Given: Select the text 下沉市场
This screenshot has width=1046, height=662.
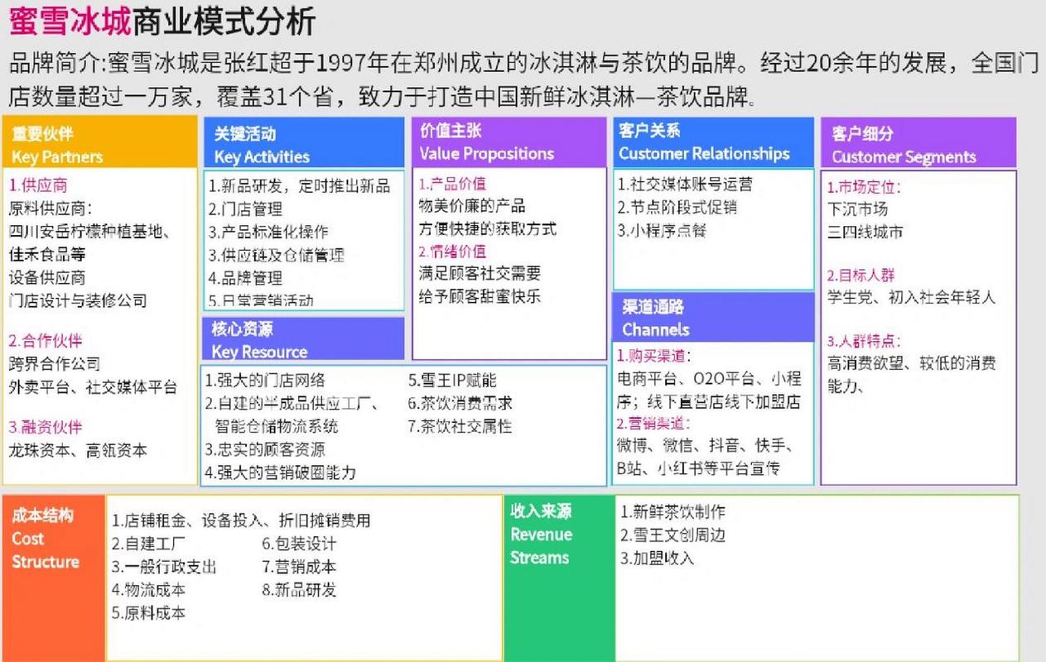Looking at the screenshot, I should click(857, 209).
